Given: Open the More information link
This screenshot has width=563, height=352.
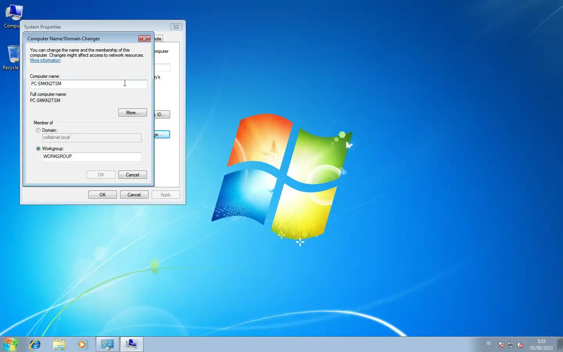Looking at the screenshot, I should point(45,60).
